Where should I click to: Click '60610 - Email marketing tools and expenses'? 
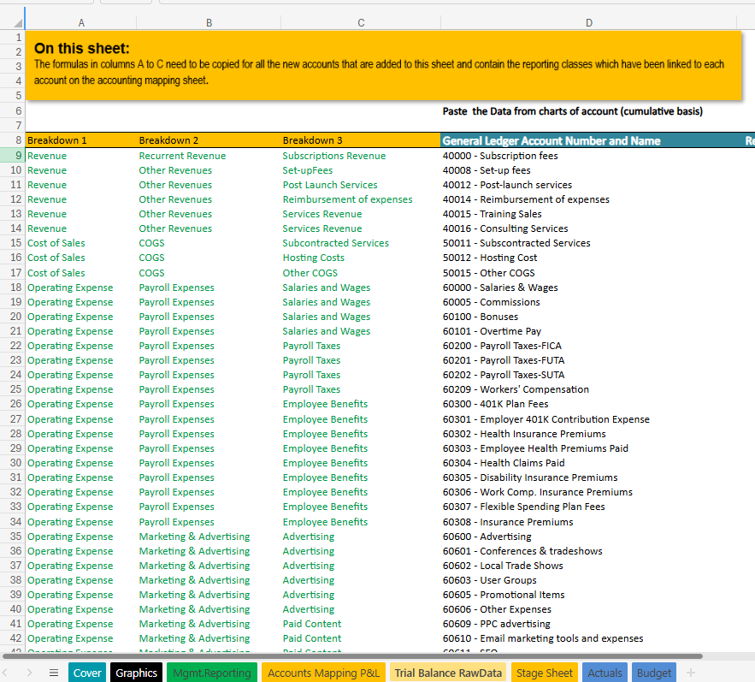coord(589,638)
